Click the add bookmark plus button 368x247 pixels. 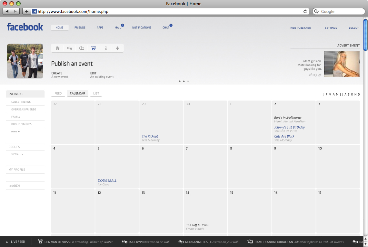point(27,11)
